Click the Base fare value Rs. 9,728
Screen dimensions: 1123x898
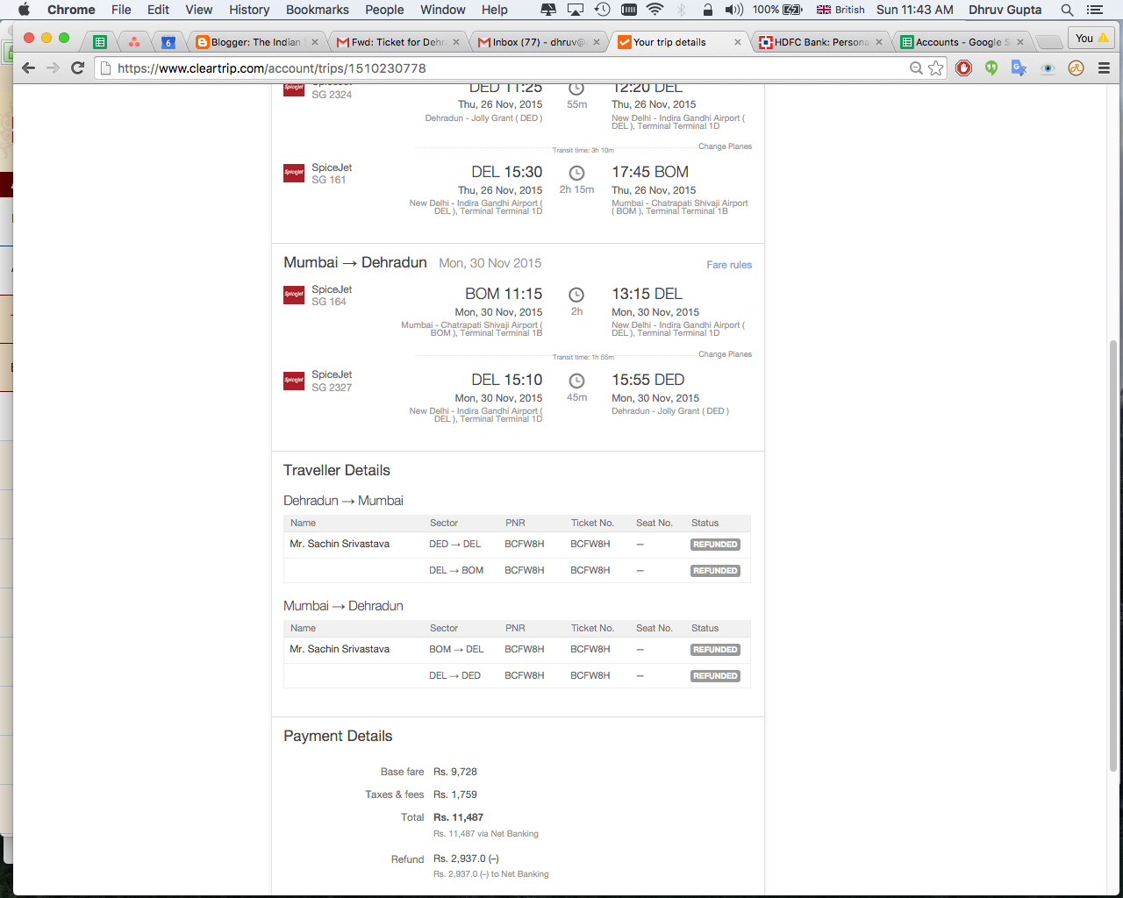tap(455, 772)
